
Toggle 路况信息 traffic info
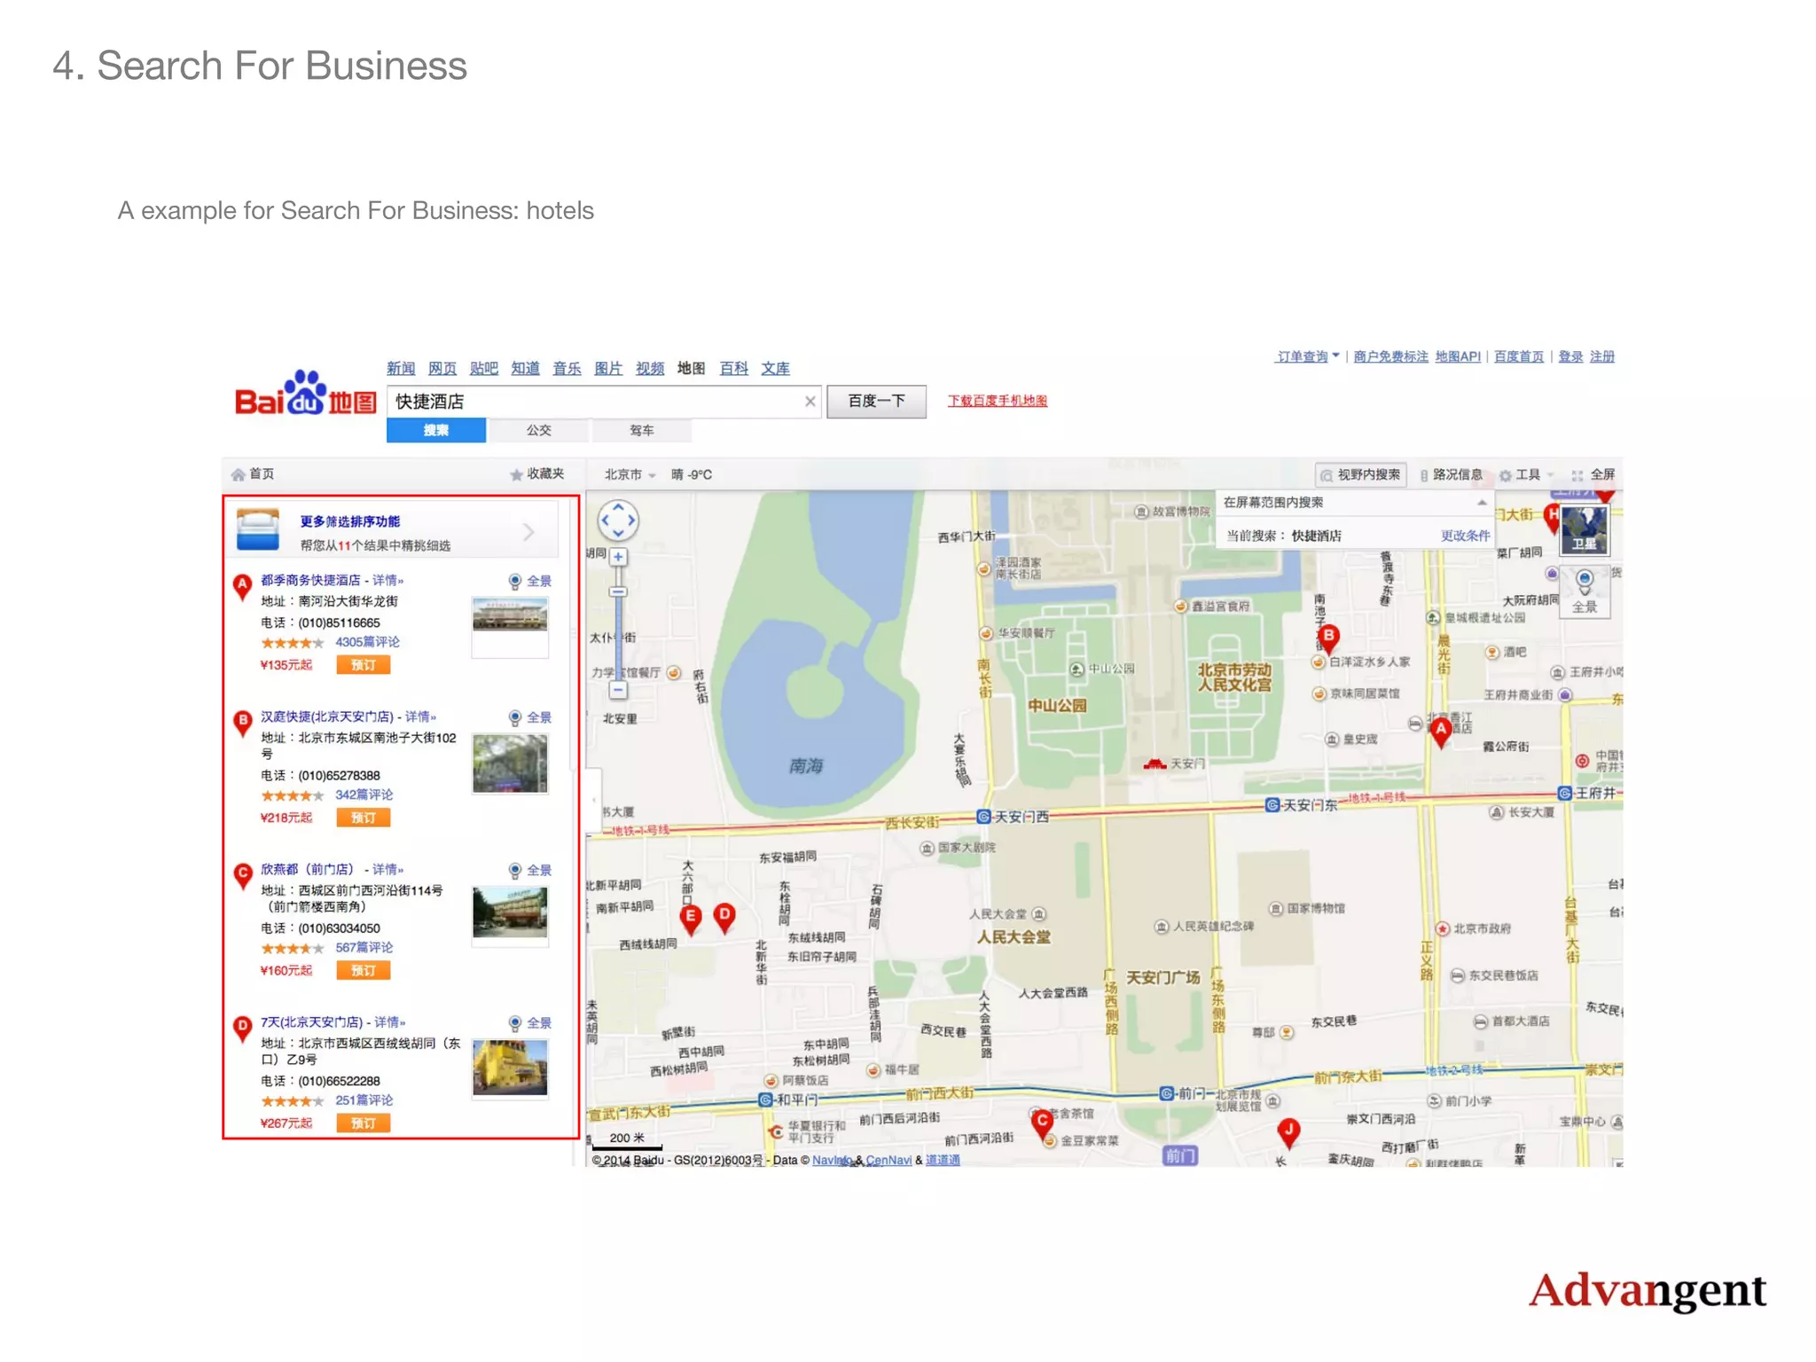pos(1451,474)
